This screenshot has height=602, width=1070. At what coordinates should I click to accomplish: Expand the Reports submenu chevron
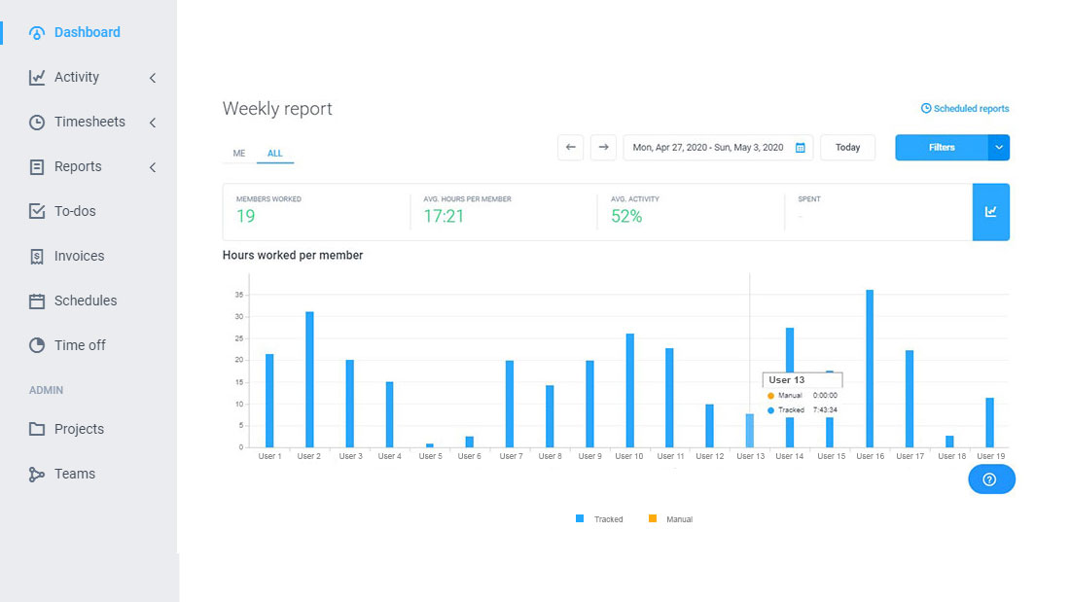pos(153,167)
